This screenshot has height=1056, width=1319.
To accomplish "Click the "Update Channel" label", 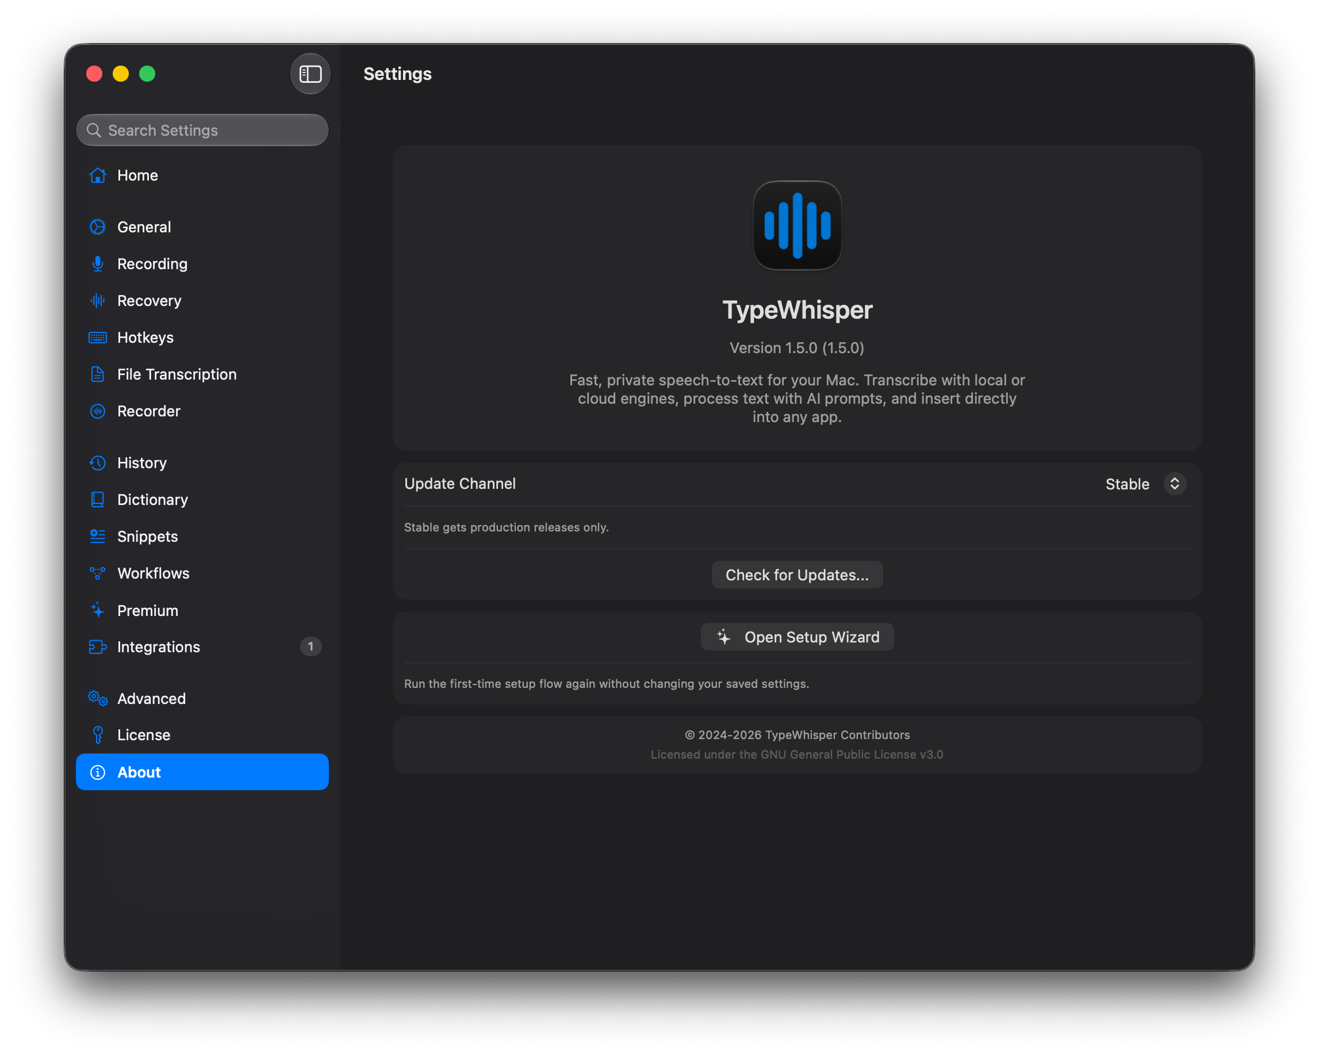I will point(460,484).
